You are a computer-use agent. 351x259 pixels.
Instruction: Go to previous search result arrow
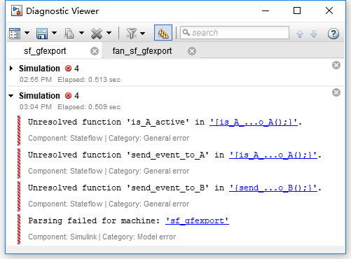tap(300, 34)
